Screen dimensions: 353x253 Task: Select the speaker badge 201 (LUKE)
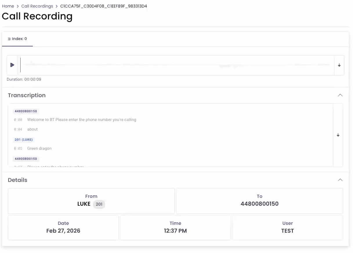point(23,140)
